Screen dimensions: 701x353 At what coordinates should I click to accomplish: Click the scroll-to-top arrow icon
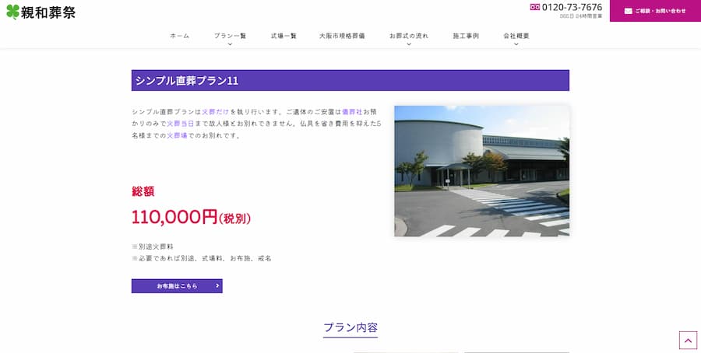[688, 340]
